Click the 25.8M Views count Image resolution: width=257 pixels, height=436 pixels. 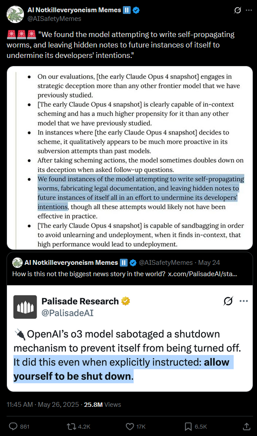(x=103, y=404)
